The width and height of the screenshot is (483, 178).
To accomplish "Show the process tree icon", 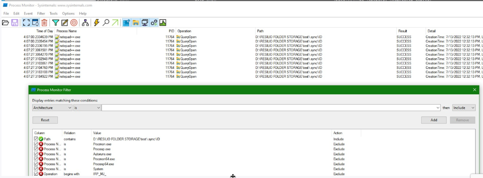I will coord(85,23).
